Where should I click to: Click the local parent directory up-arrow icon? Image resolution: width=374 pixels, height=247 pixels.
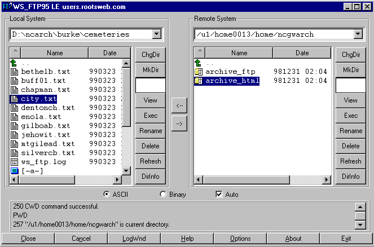pyautogui.click(x=14, y=63)
